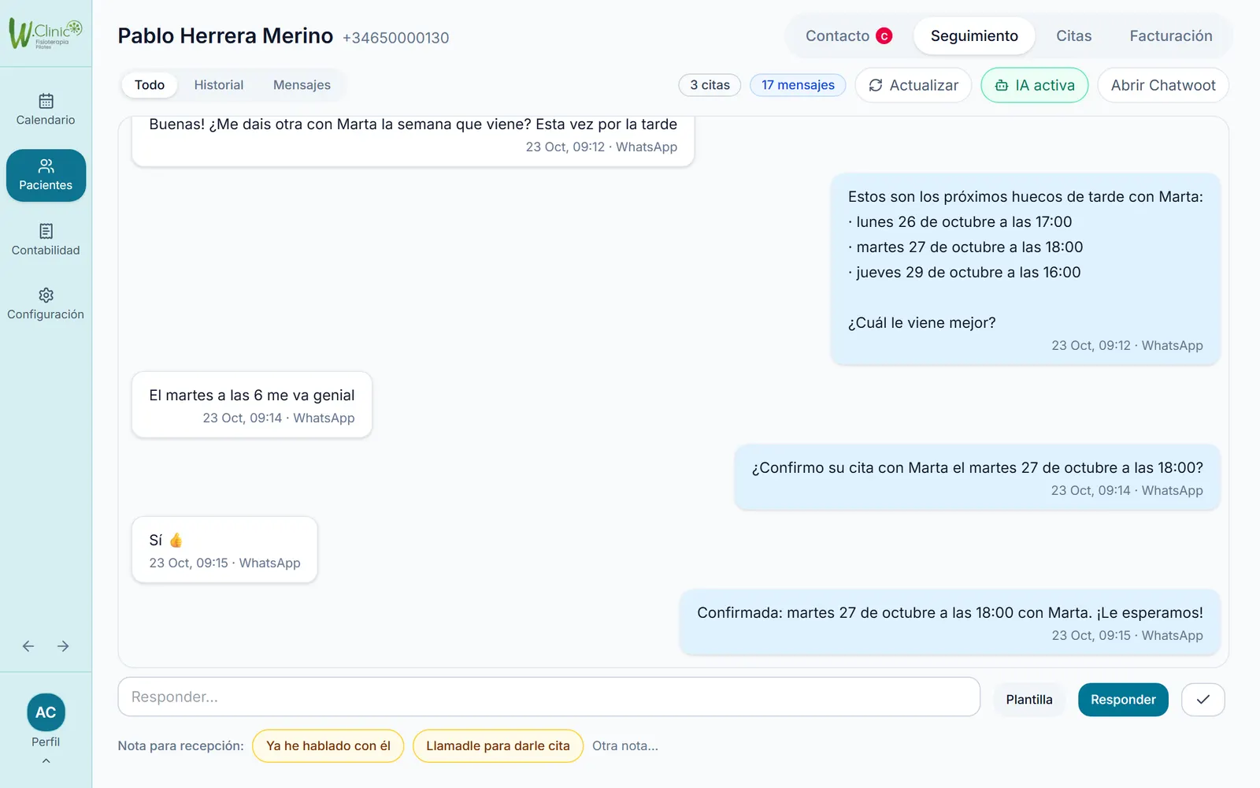Go back with the left arrow
The height and width of the screenshot is (788, 1260).
[x=28, y=646]
